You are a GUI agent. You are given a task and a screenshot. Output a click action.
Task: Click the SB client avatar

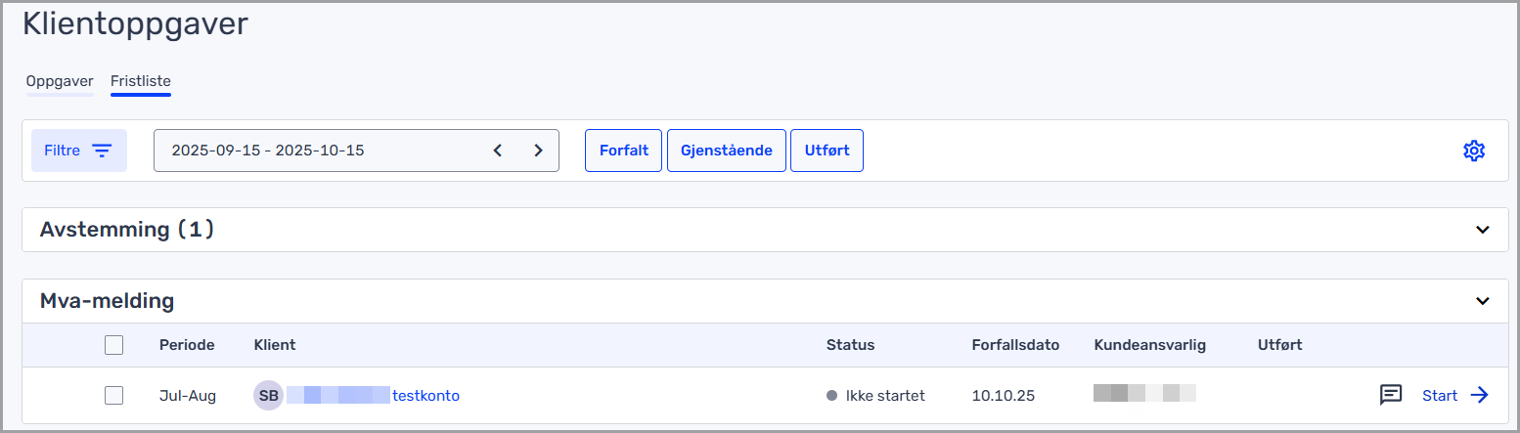268,396
